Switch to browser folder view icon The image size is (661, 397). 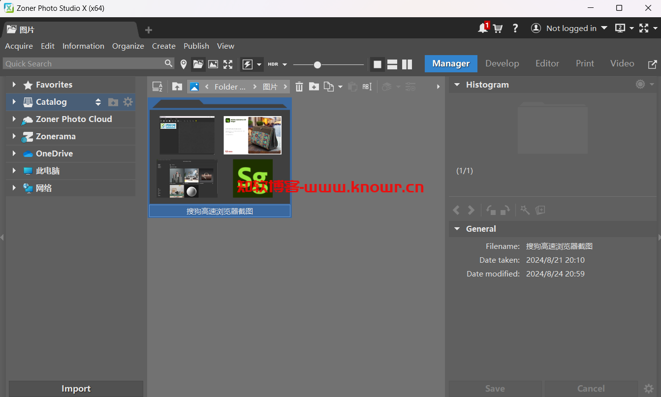198,64
